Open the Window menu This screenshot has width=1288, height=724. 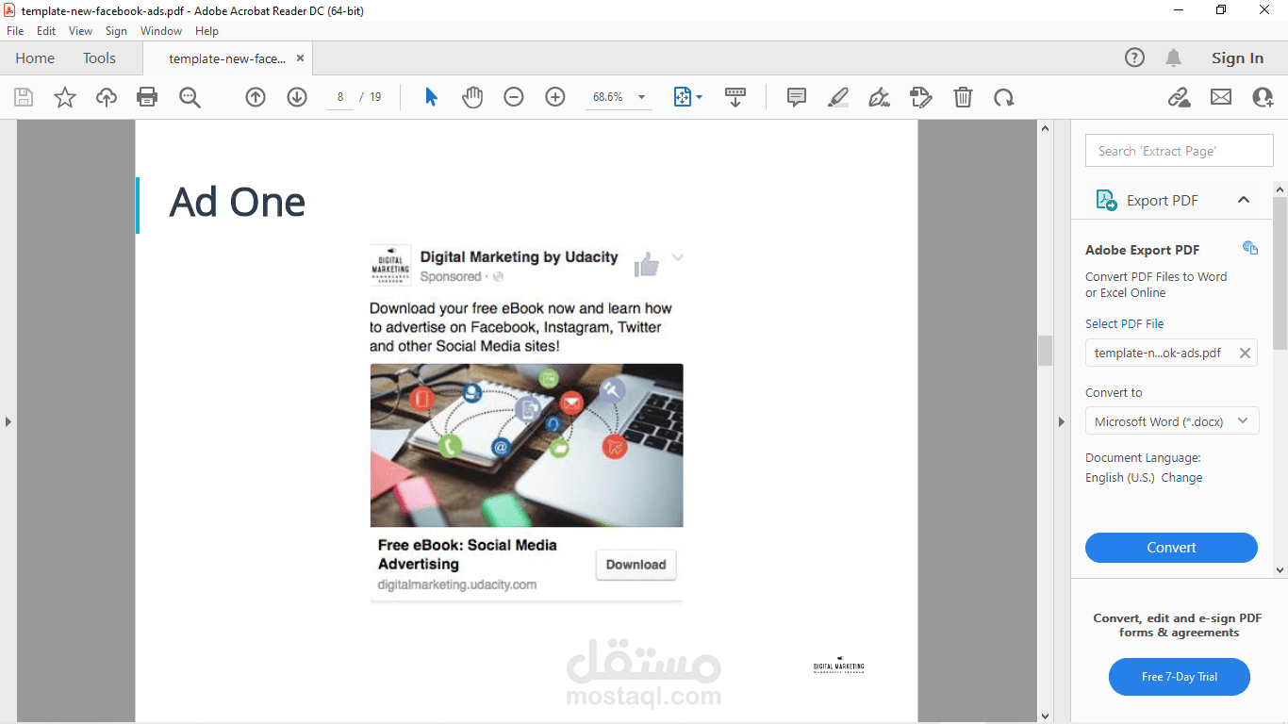pos(161,31)
